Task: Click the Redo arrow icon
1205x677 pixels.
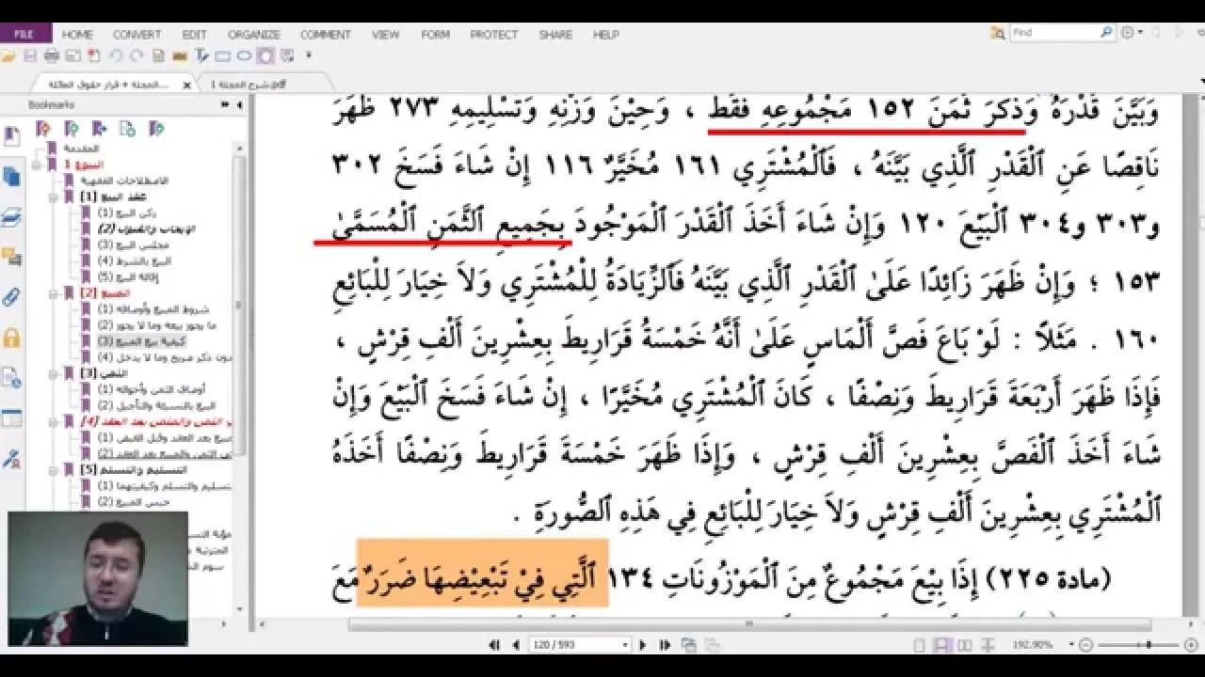Action: pyautogui.click(x=137, y=55)
